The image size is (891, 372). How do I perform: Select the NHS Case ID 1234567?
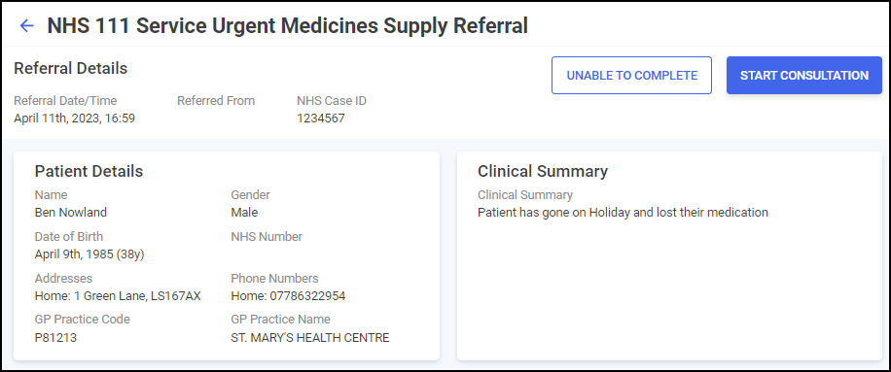click(320, 118)
